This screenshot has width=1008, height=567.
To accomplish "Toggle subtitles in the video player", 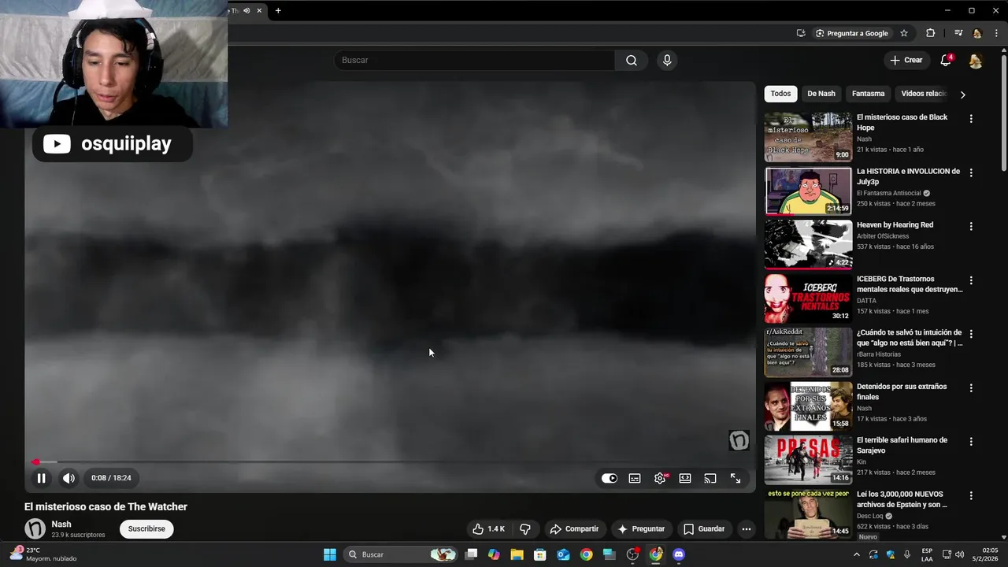I will pyautogui.click(x=635, y=478).
